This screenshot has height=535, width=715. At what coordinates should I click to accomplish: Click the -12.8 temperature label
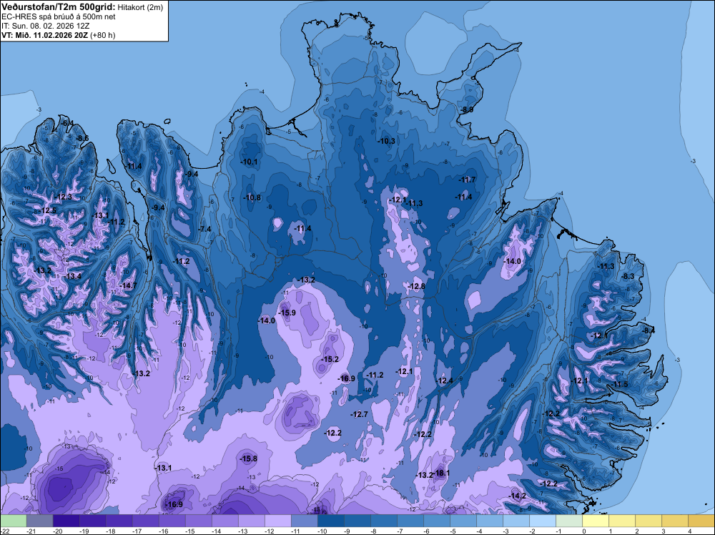(417, 286)
